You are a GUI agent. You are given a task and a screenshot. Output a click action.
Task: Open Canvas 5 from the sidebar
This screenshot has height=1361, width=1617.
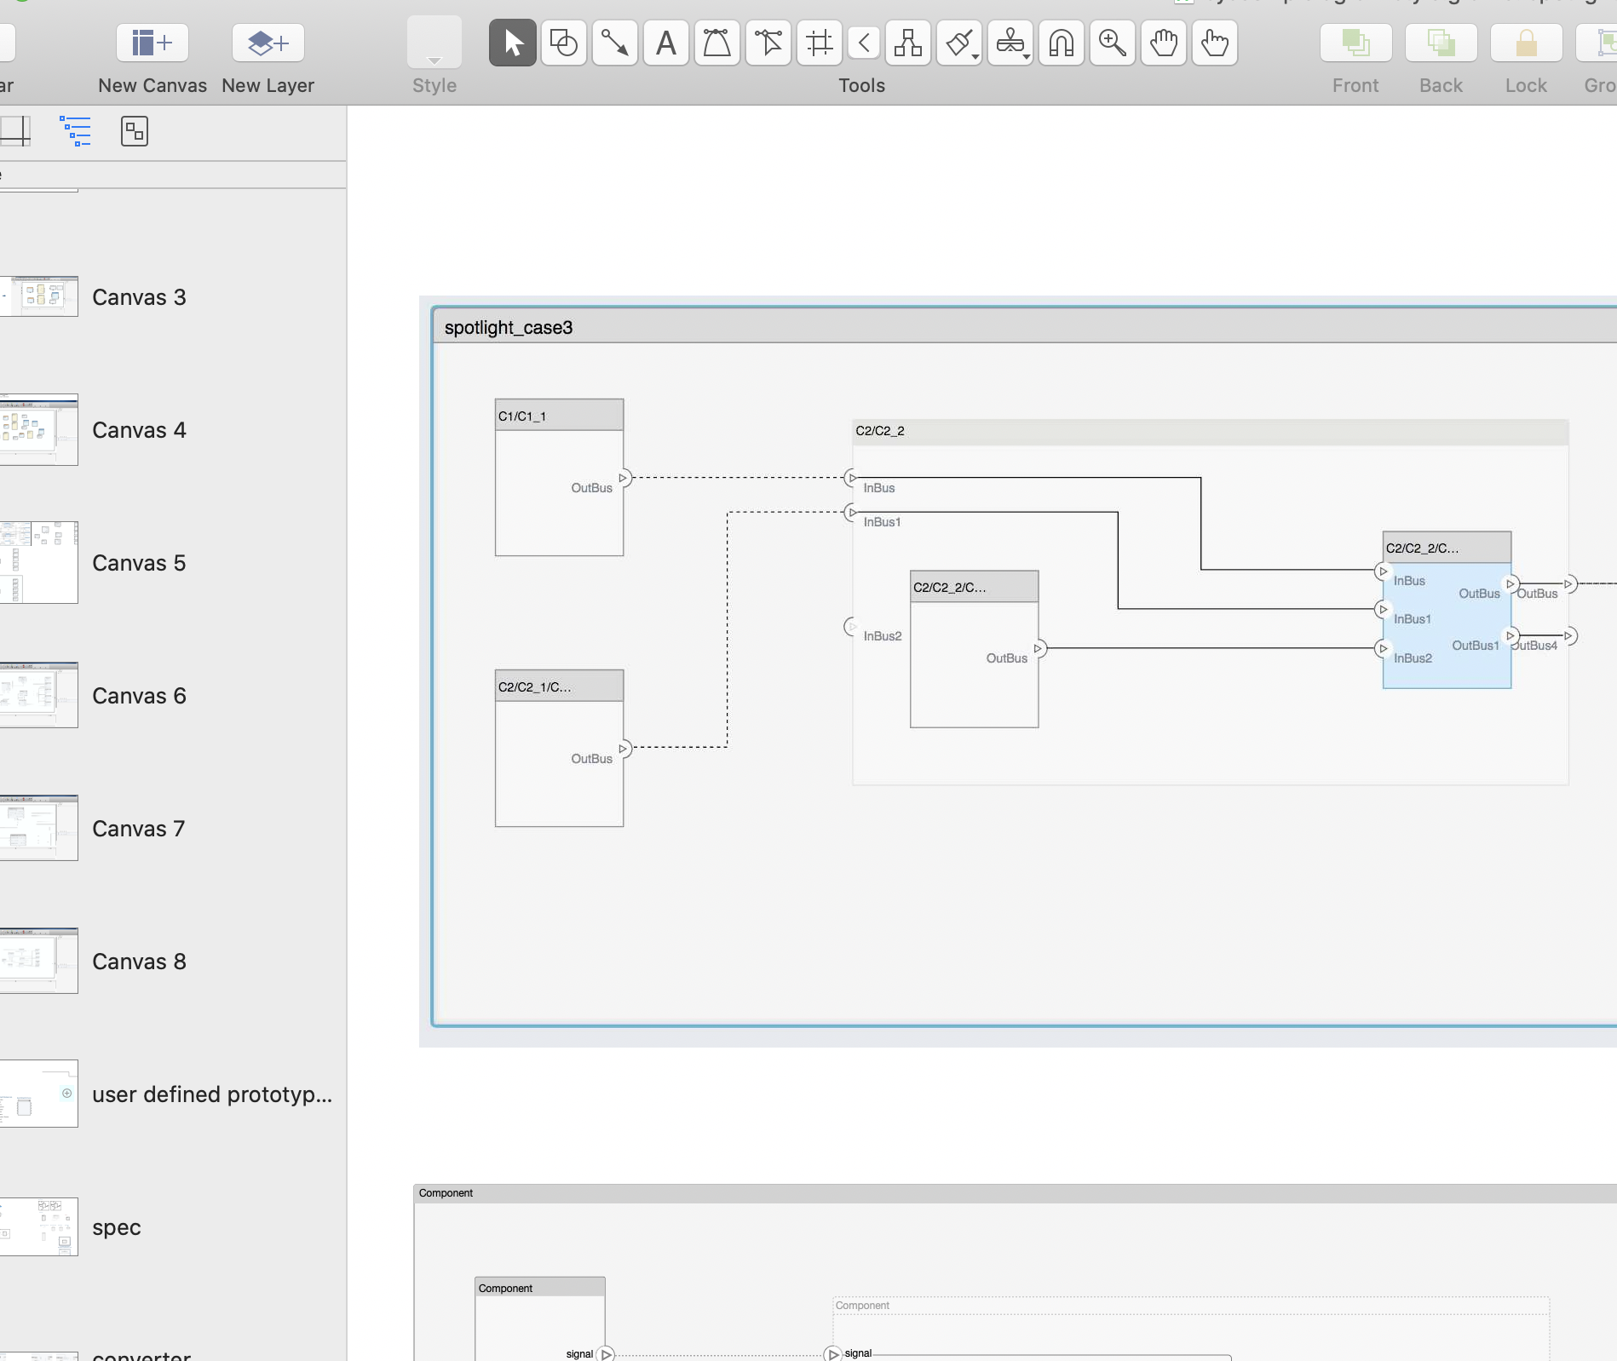pos(138,563)
